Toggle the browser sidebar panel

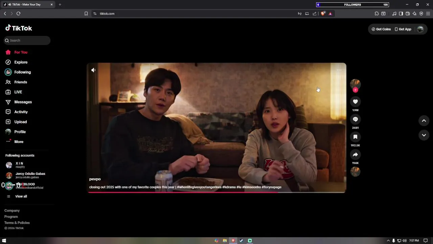click(401, 14)
